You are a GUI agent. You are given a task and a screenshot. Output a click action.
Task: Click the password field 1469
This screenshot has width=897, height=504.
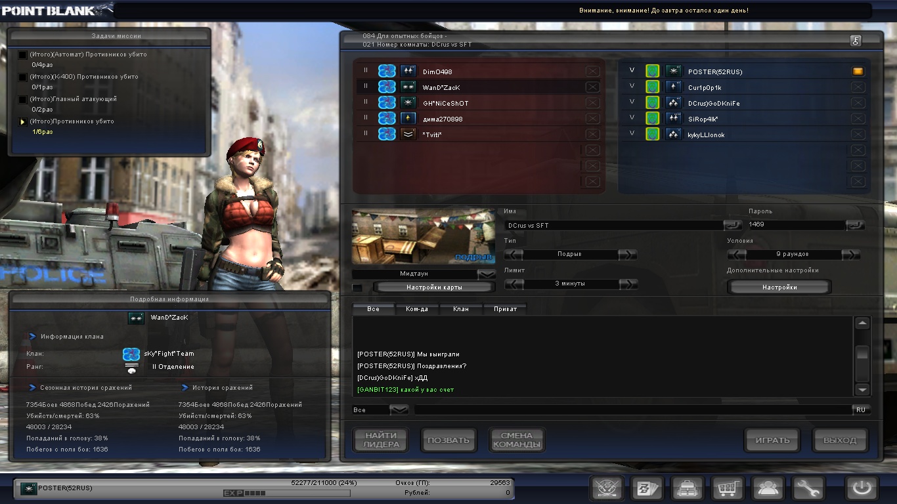point(797,224)
